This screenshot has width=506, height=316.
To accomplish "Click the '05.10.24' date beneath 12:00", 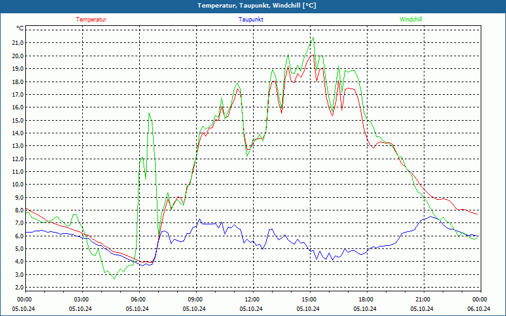I will pyautogui.click(x=251, y=308).
